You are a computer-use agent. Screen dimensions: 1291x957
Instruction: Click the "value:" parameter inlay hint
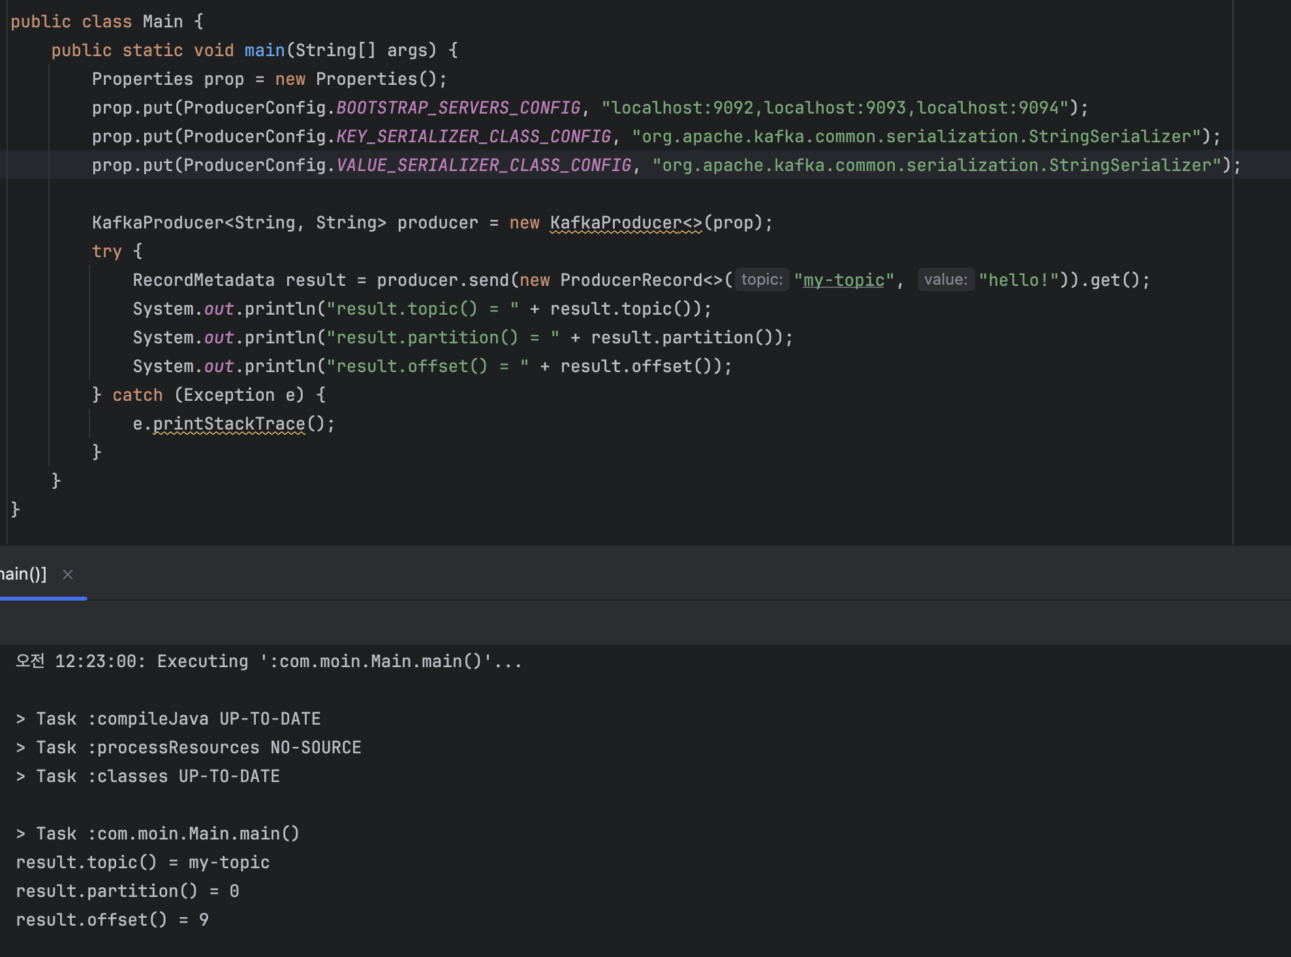coord(945,280)
